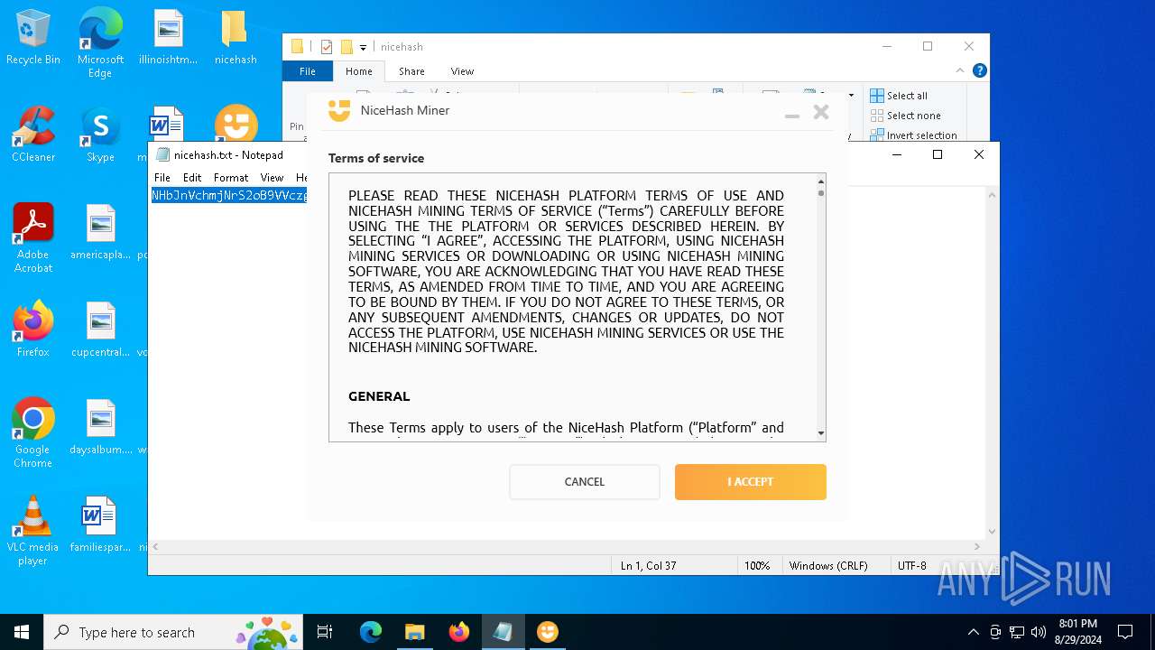
Task: Click the 'Terms of service' heading
Action: coord(376,158)
